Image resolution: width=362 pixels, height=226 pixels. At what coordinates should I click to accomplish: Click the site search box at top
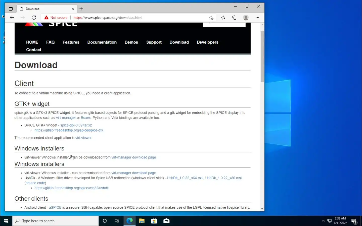[224, 25]
